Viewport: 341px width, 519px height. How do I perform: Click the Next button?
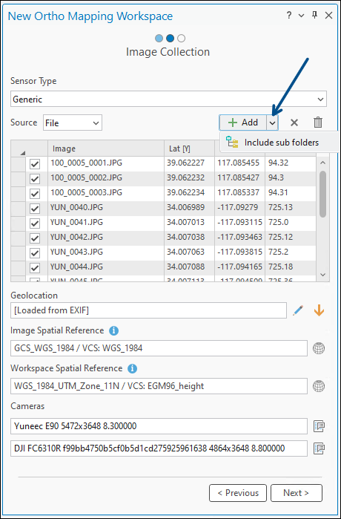(297, 493)
